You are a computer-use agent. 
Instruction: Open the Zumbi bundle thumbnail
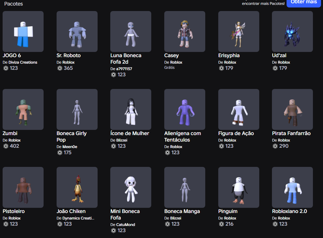23,109
